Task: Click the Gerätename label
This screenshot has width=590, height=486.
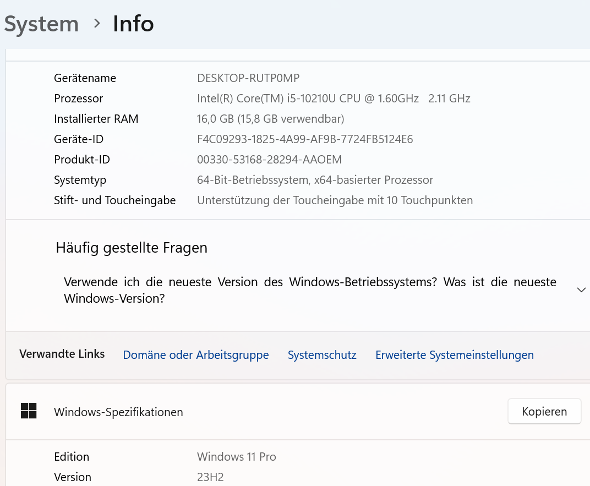Action: (85, 78)
